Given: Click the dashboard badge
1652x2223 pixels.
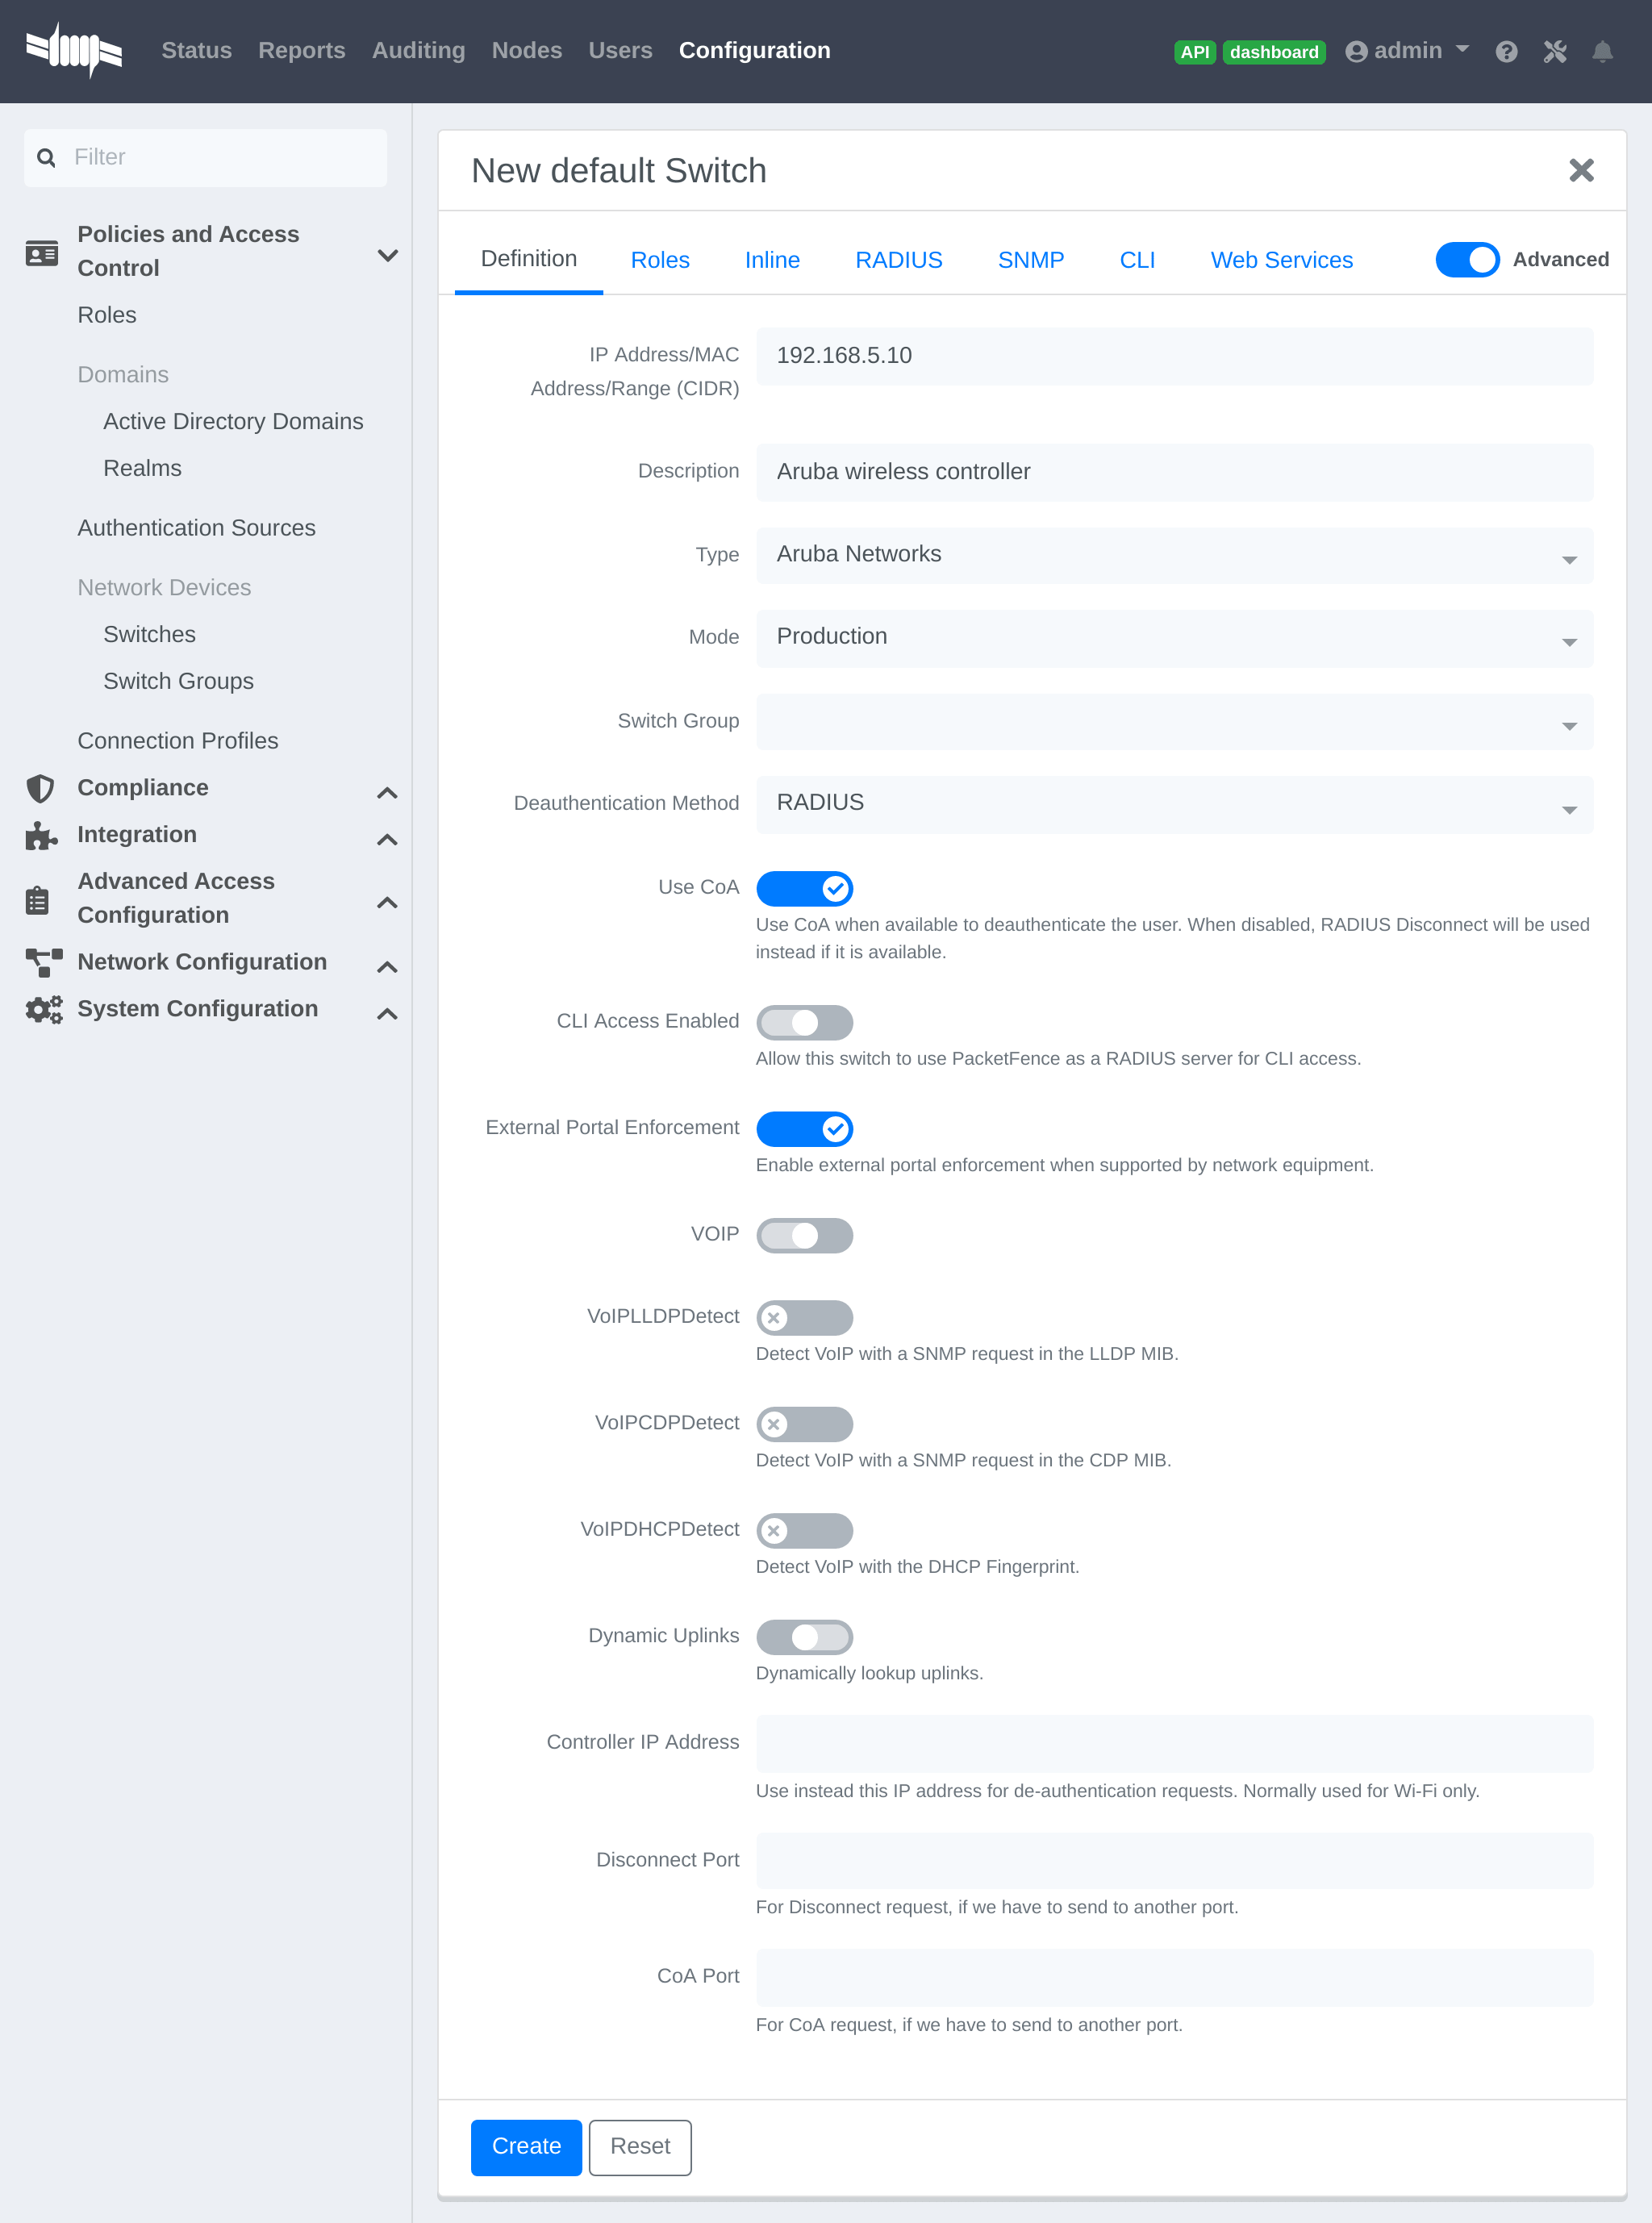Looking at the screenshot, I should (1273, 52).
